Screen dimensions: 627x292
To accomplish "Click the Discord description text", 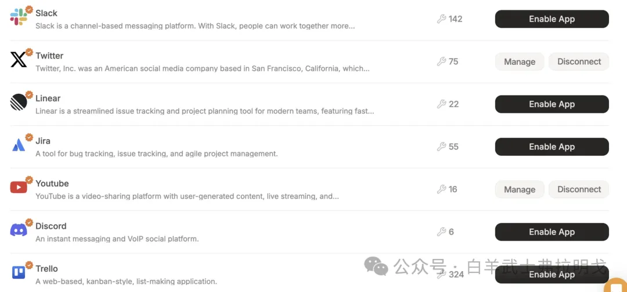I will pyautogui.click(x=117, y=239).
